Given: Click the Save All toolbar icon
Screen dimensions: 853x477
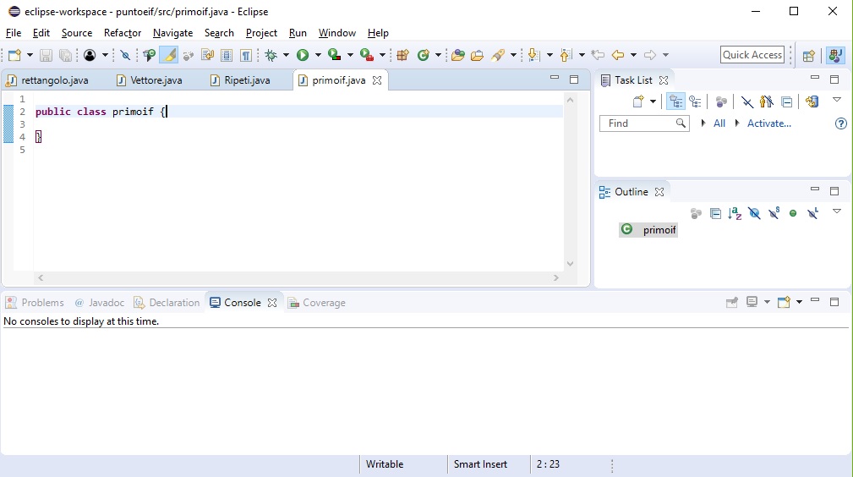Looking at the screenshot, I should pyautogui.click(x=65, y=55).
